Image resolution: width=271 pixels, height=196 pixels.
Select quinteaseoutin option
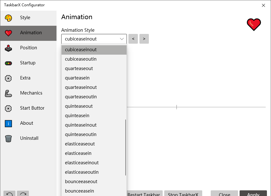(x=94, y=134)
